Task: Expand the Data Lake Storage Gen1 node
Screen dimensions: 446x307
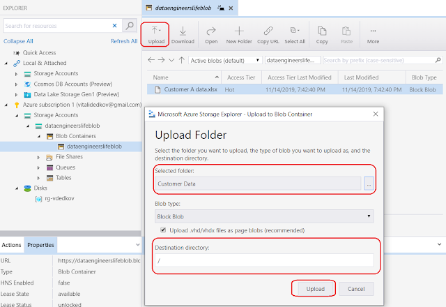Action: tap(17, 95)
